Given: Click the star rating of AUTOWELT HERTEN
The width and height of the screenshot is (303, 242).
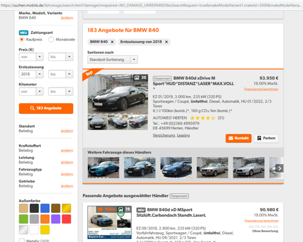Looking at the screenshot, I should point(202,118).
